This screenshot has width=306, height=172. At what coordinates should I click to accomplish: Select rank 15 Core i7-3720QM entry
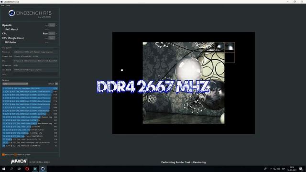[30, 133]
